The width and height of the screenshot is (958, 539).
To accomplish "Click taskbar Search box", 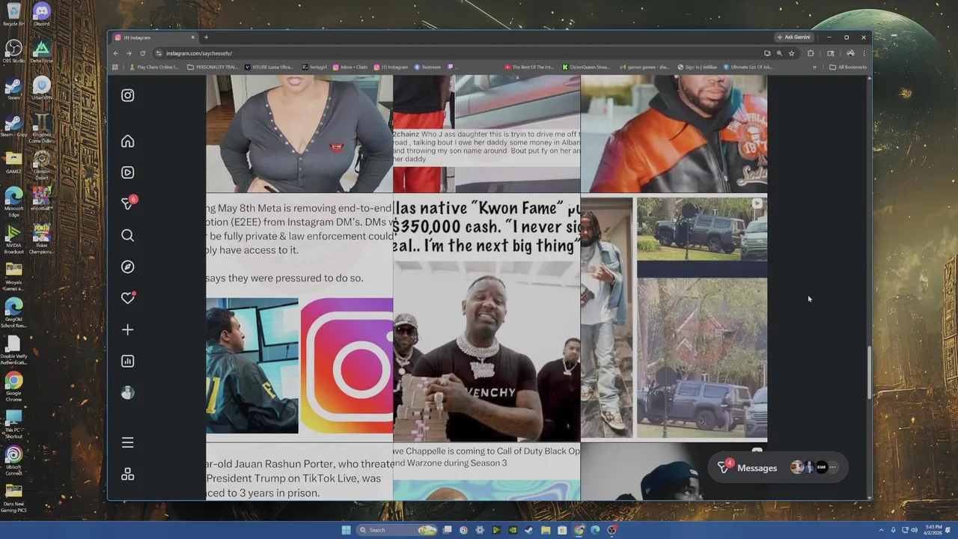I will point(397,530).
